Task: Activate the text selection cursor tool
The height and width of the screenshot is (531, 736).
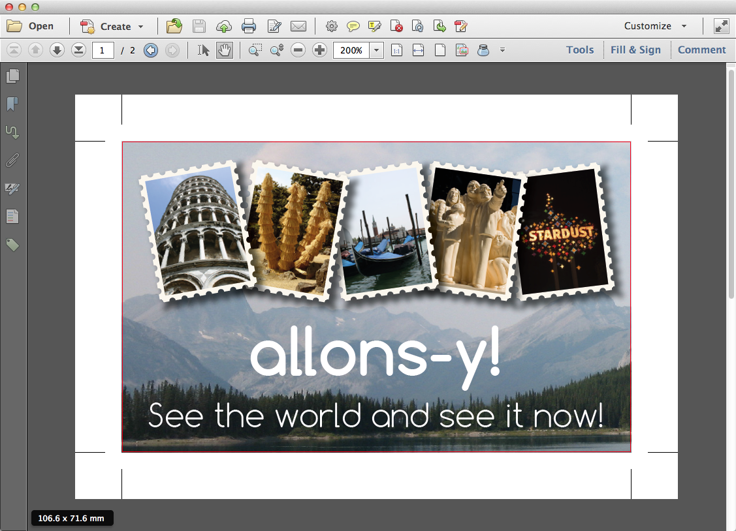Action: (x=203, y=50)
